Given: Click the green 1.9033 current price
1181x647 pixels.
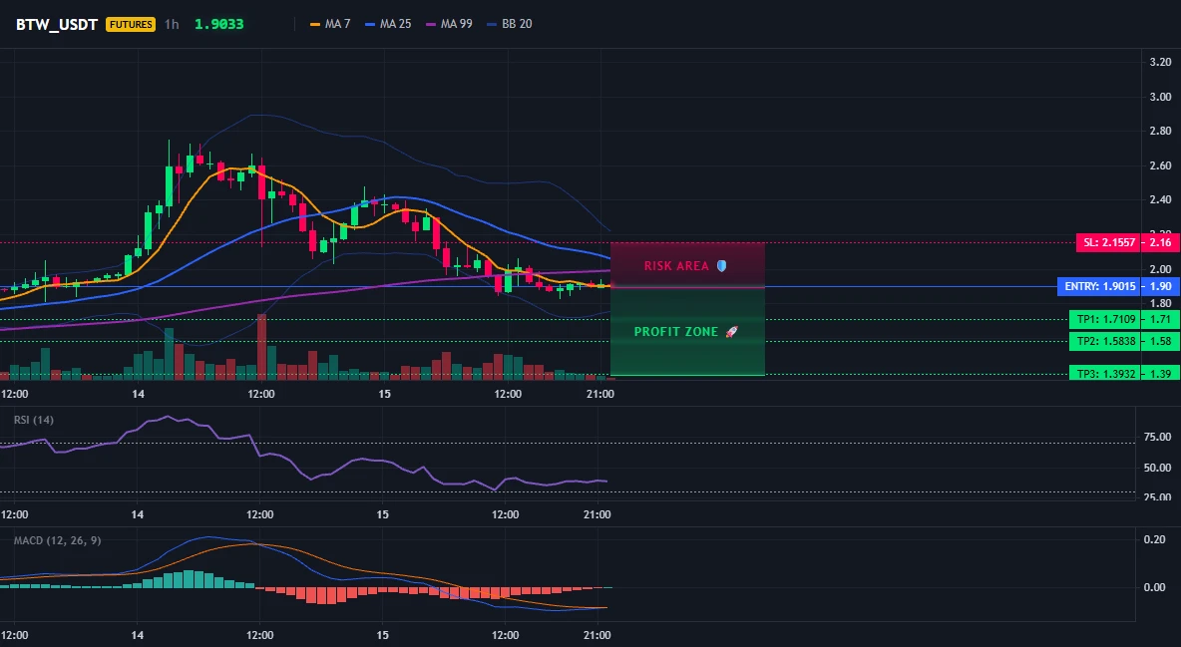Looking at the screenshot, I should tap(219, 24).
